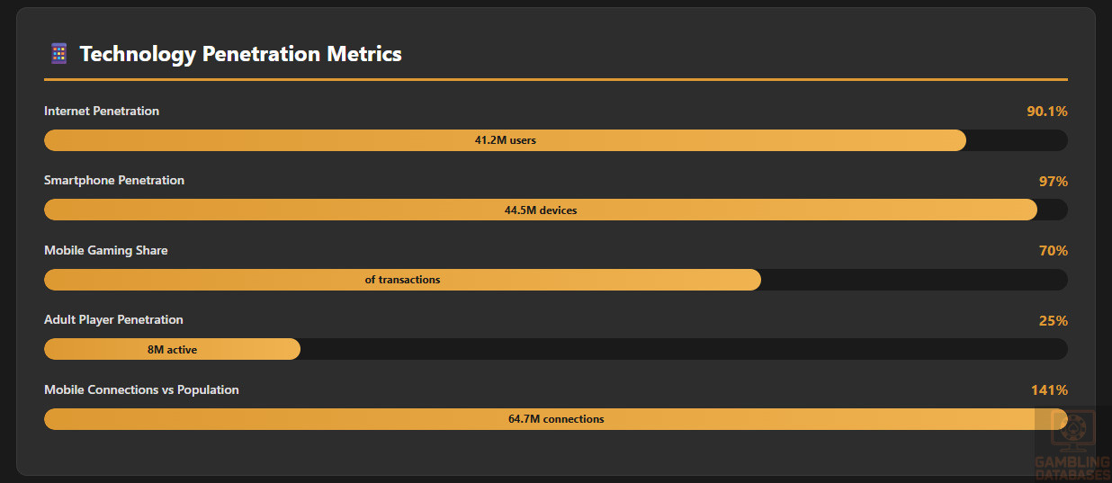The image size is (1112, 483).
Task: Click the 141% mobile connections value
Action: click(1049, 390)
